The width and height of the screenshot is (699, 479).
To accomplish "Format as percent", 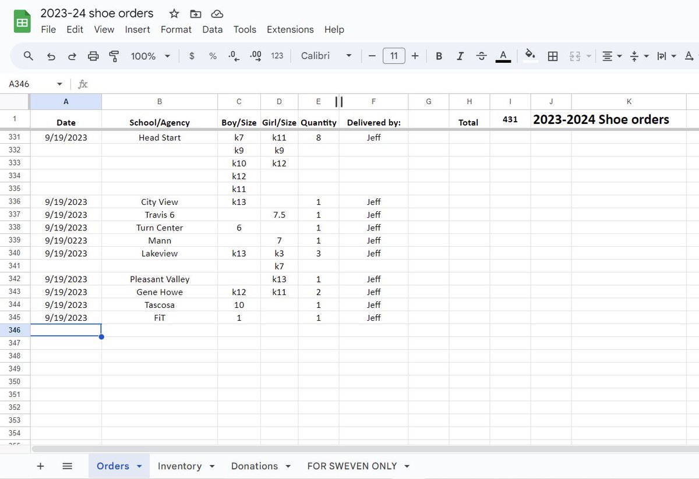I will [x=213, y=56].
